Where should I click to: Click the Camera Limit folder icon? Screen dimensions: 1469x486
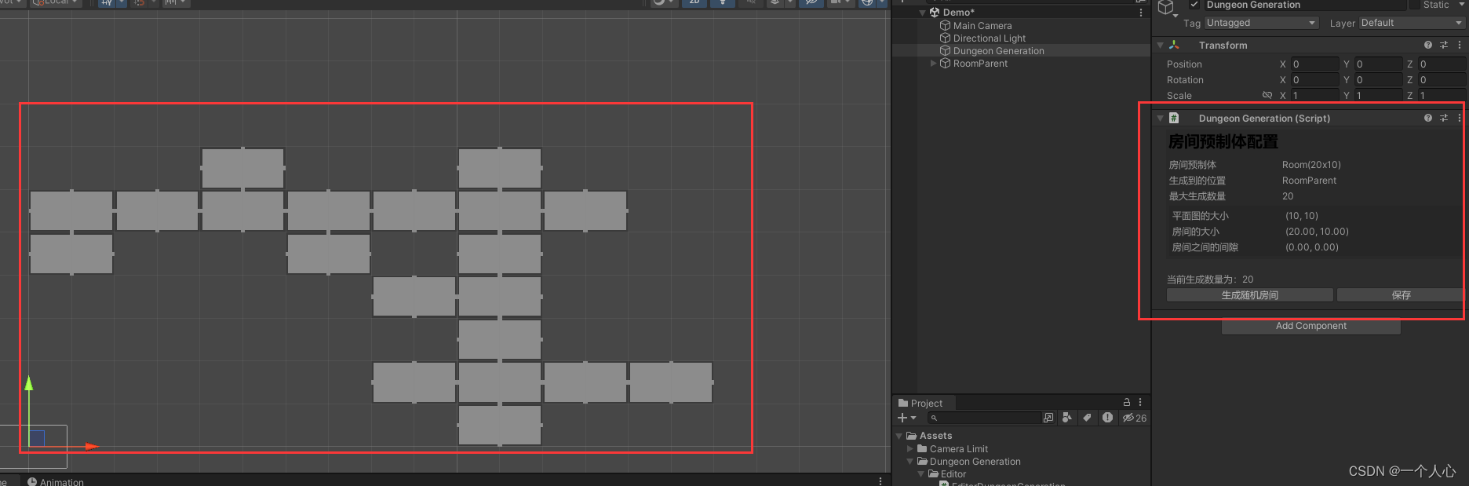click(x=922, y=449)
